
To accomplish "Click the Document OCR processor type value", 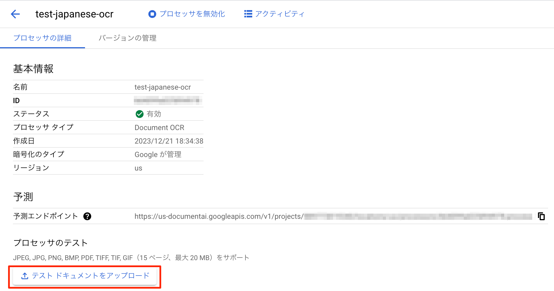I will 159,127.
